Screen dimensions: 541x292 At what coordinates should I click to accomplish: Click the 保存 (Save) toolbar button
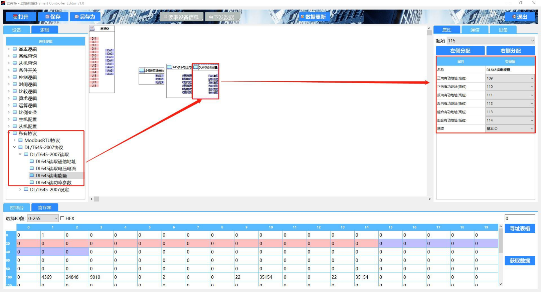click(x=53, y=17)
